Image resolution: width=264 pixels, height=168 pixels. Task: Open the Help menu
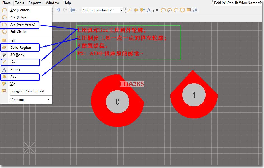(67, 3)
